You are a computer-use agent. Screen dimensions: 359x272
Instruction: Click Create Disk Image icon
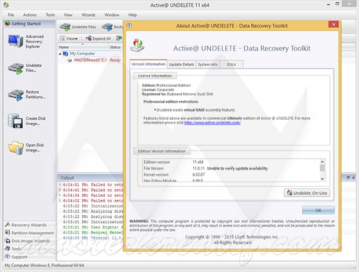coord(15,121)
